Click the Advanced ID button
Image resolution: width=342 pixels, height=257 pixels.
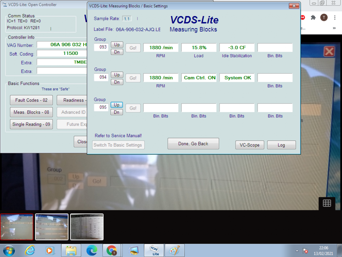tap(72, 112)
